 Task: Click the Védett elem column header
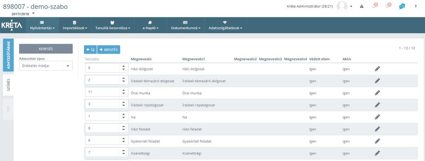tap(319, 59)
